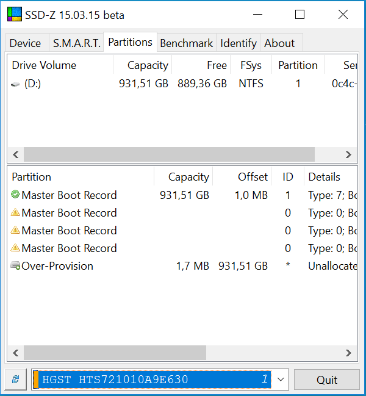Image resolution: width=366 pixels, height=396 pixels.
Task: Click left arrow of volume list scrollbar
Action: (x=16, y=154)
